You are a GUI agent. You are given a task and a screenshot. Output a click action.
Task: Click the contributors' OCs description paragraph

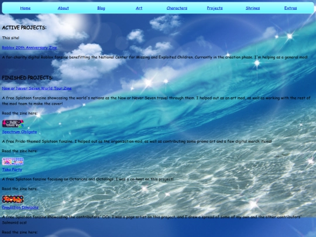pyautogui.click(x=152, y=219)
